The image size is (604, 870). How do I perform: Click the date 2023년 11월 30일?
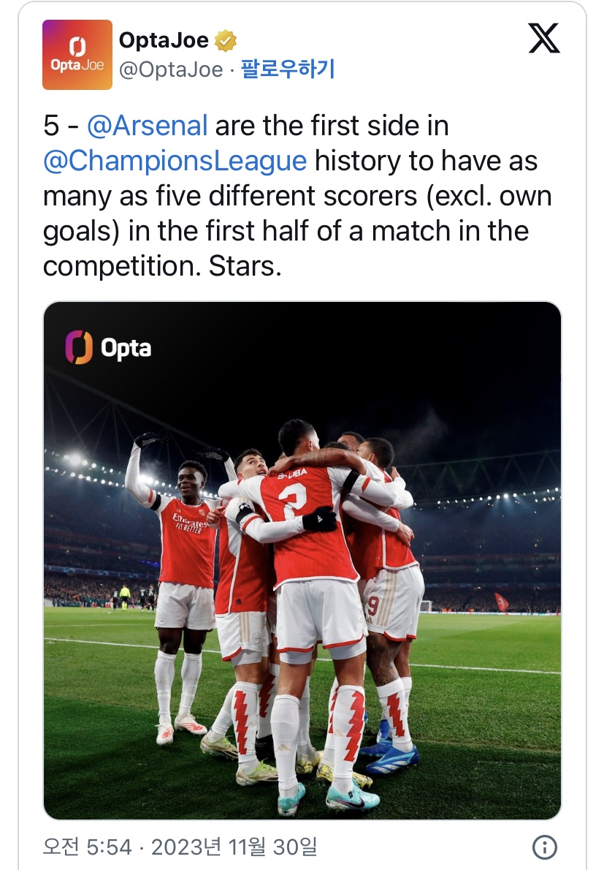pos(234,847)
